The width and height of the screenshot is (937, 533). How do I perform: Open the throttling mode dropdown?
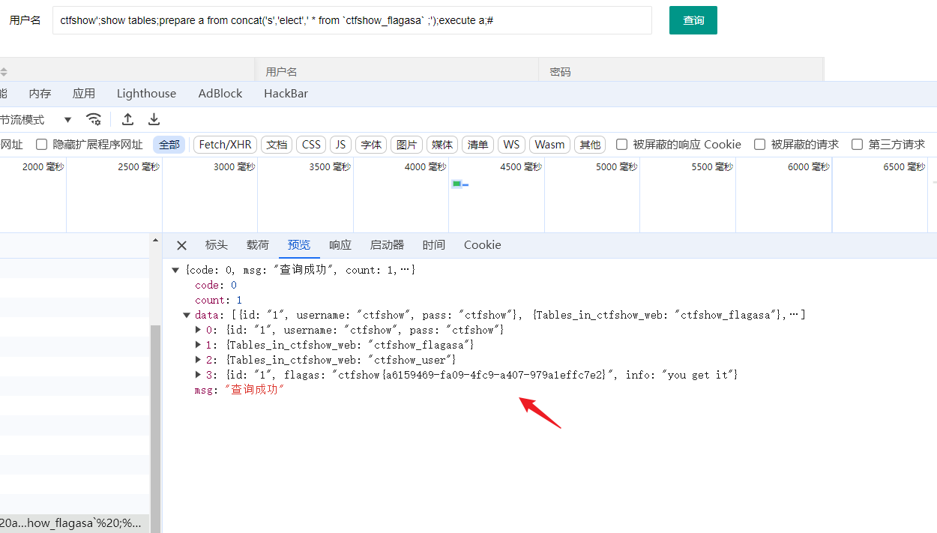[67, 120]
